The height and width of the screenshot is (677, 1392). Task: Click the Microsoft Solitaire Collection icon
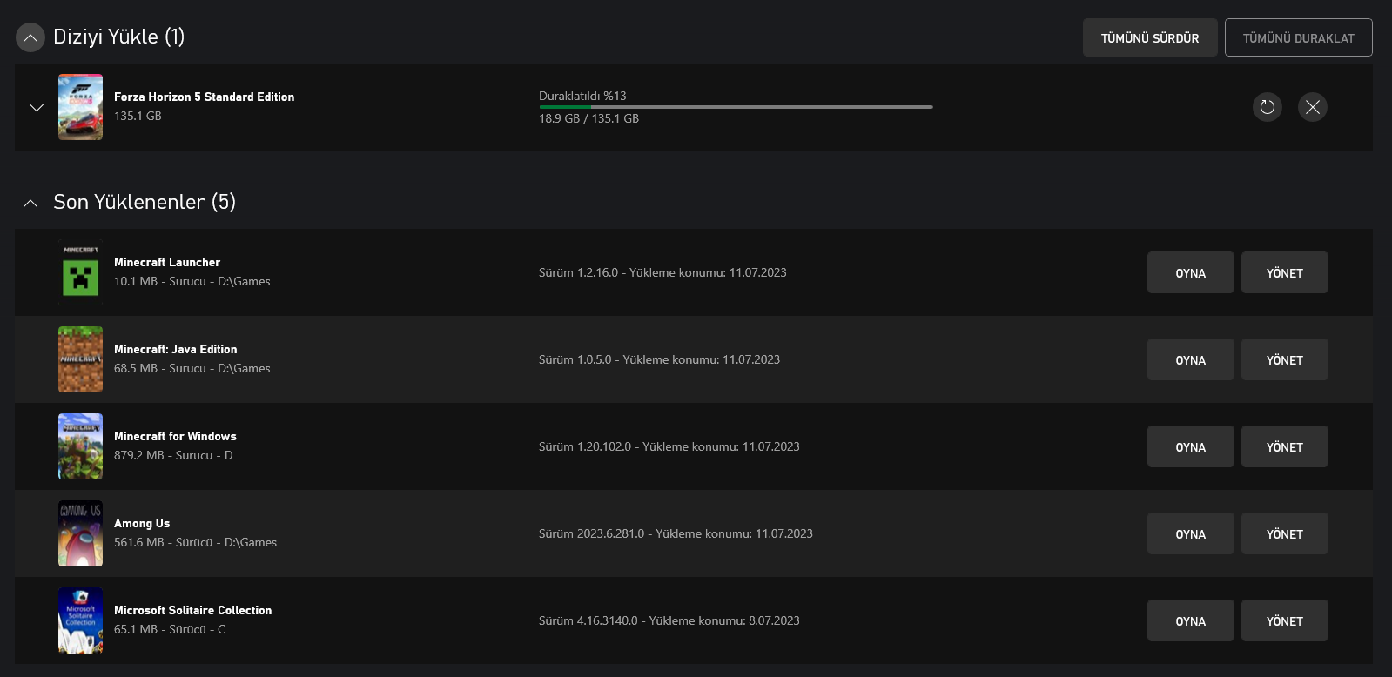coord(80,620)
